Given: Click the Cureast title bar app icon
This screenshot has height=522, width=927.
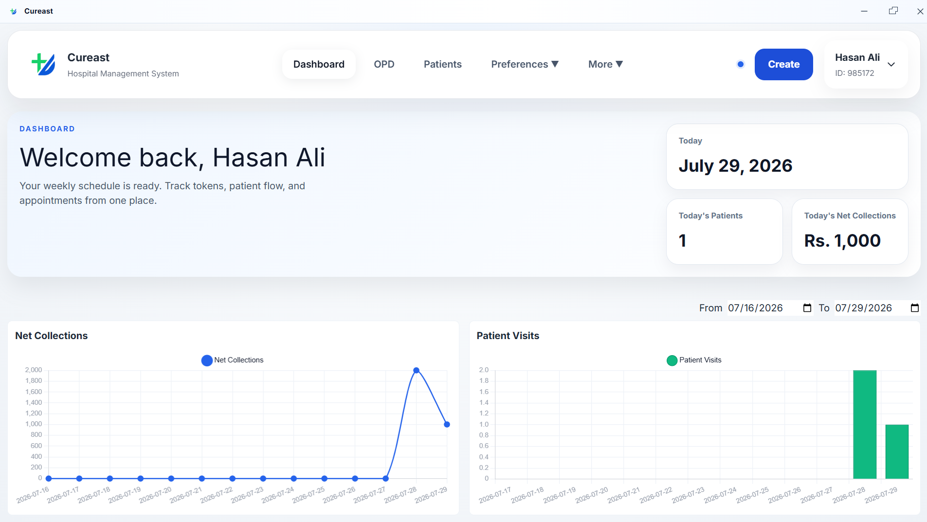Looking at the screenshot, I should coord(13,11).
